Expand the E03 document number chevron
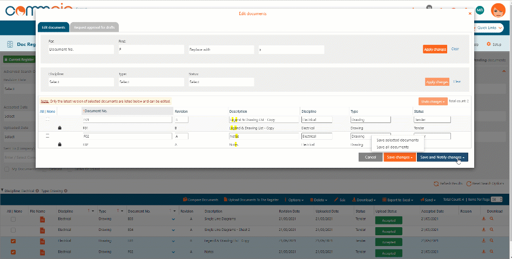The height and width of the screenshot is (259, 512). tap(173, 220)
